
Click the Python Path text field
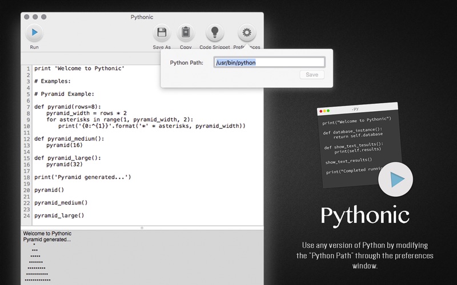coord(269,62)
